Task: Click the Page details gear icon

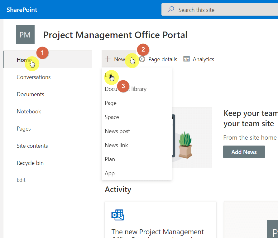Action: (x=142, y=59)
